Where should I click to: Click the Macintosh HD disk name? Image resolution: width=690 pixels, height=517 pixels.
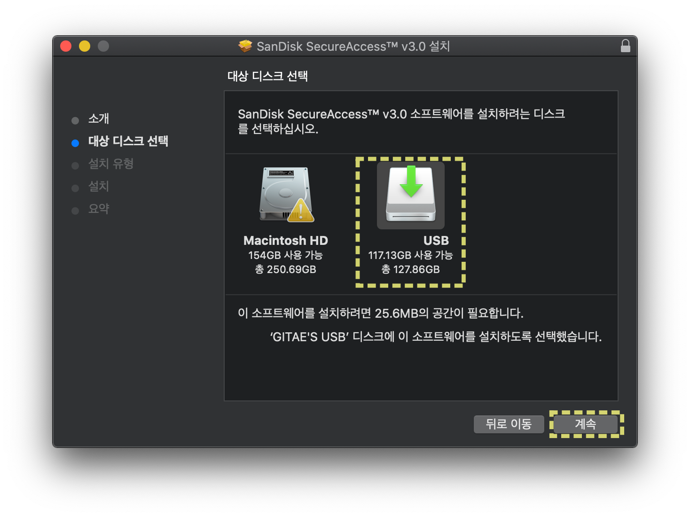pos(286,241)
